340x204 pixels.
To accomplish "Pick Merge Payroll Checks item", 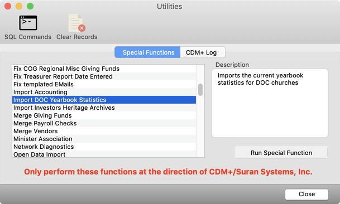I will 104,123.
